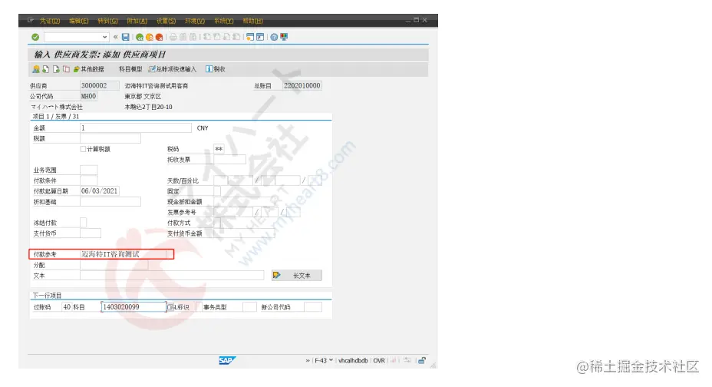Image resolution: width=712 pixels, height=387 pixels.
Task: Open search help beside 科目 field
Action: 170,307
